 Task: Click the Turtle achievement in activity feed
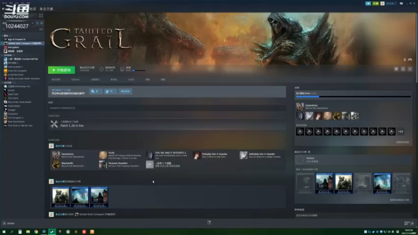pyautogui.click(x=120, y=155)
